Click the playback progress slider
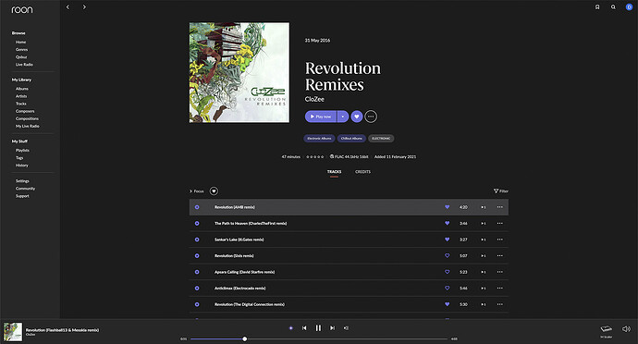The image size is (638, 344). point(319,338)
